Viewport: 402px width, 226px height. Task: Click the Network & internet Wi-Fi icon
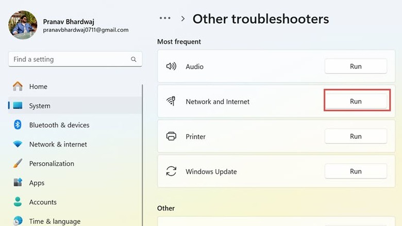point(18,144)
